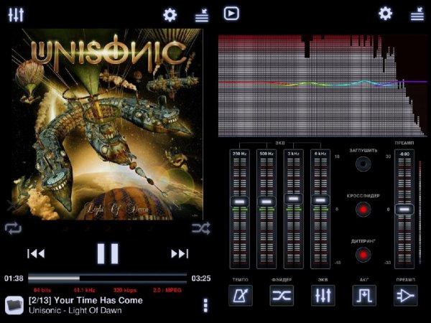Image resolution: width=431 pixels, height=323 pixels.
Task: Pause the current track
Action: point(108,253)
